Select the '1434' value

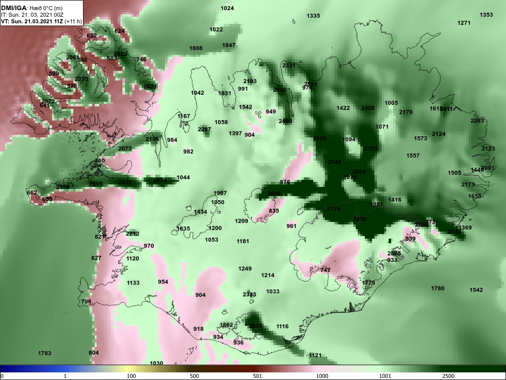pyautogui.click(x=200, y=212)
